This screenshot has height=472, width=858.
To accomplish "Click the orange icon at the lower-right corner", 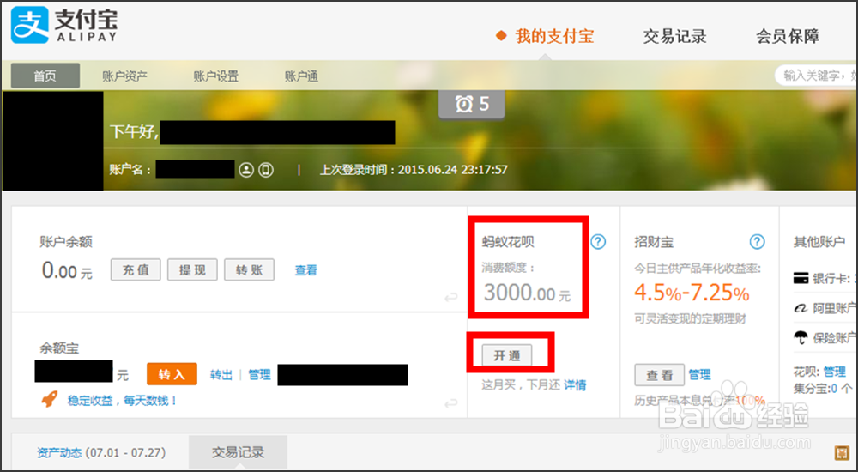I will [842, 453].
